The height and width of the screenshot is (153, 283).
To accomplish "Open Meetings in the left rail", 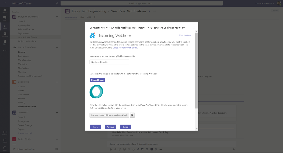I will 5,34.
